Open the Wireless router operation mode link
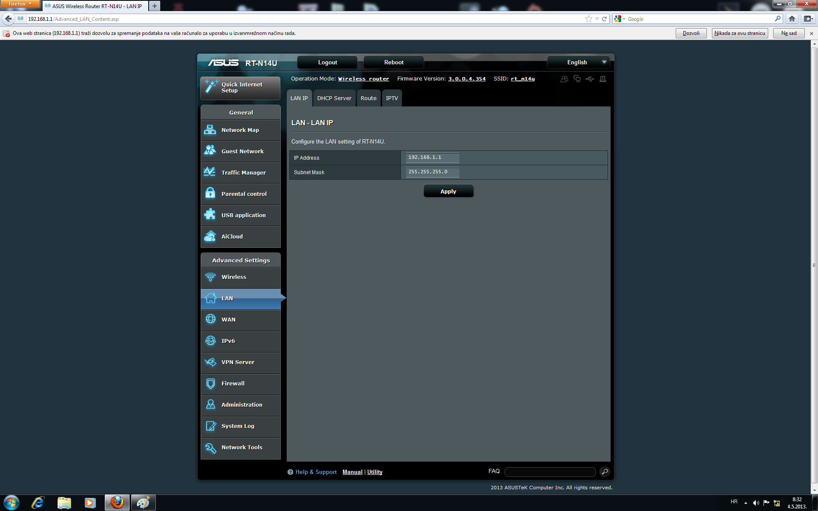 [x=363, y=79]
